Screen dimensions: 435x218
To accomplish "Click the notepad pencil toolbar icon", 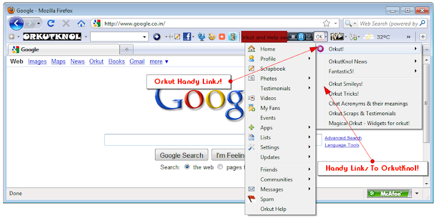I will tap(177, 36).
